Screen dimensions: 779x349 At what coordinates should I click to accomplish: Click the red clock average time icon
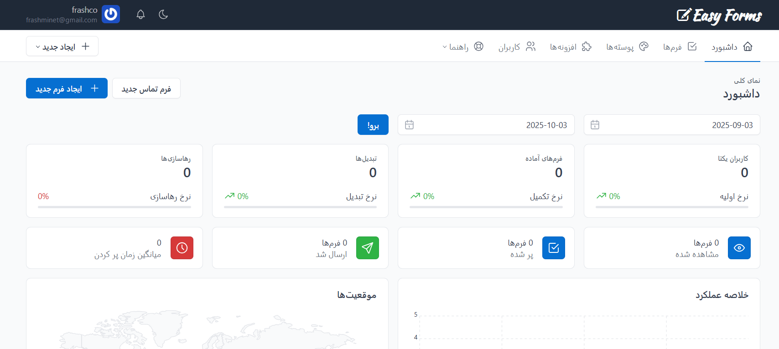point(182,248)
